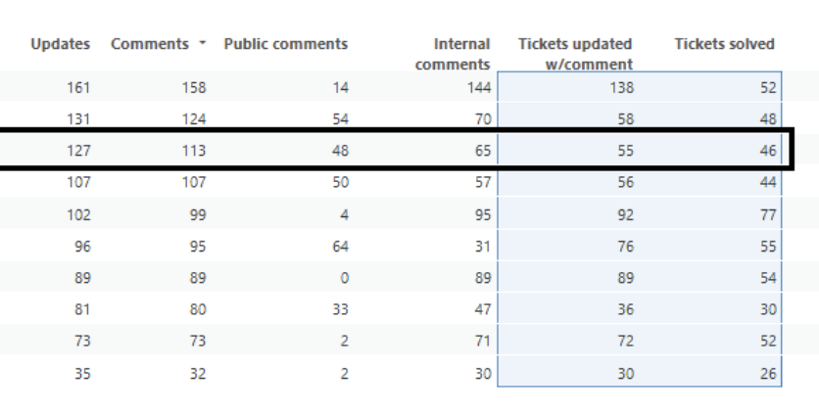Select the Tickets solved cell showing 46

click(x=767, y=151)
